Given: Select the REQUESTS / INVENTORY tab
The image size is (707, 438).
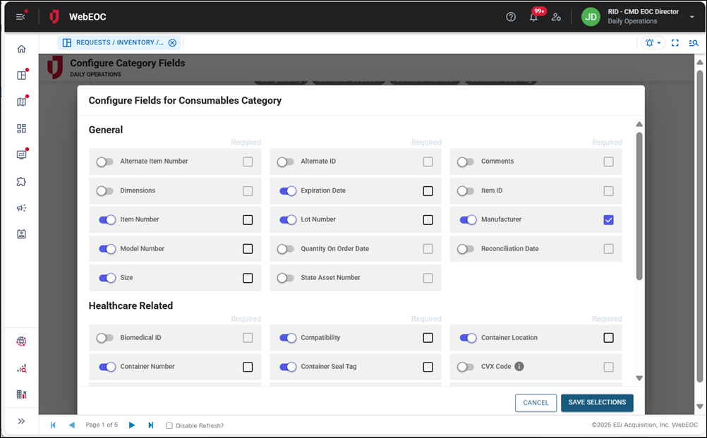Looking at the screenshot, I should (x=116, y=42).
